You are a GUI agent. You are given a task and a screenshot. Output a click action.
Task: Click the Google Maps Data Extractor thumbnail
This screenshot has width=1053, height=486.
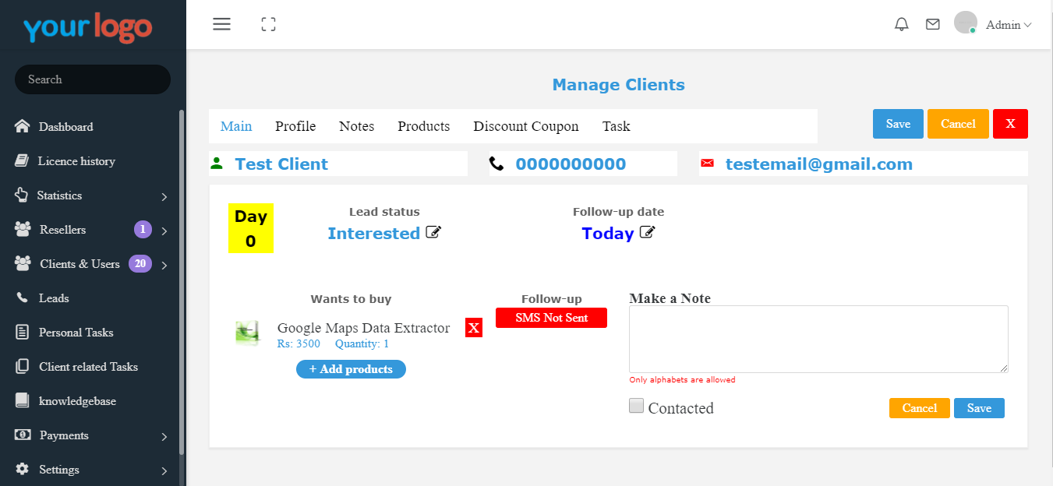(x=247, y=333)
